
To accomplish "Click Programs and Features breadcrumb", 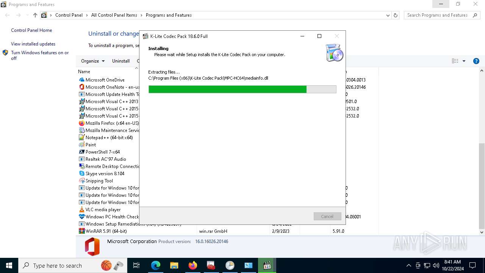I will point(169,15).
